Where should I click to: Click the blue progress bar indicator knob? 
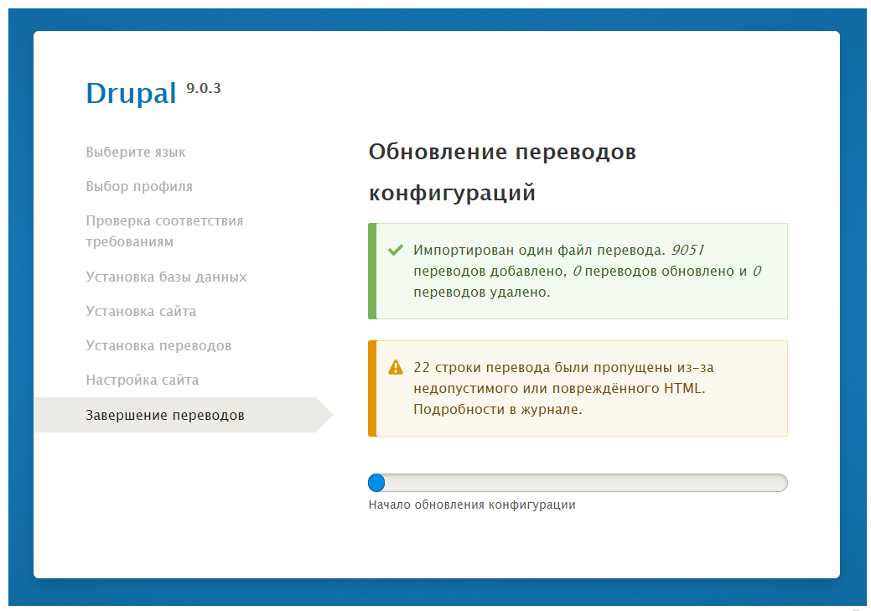[x=376, y=483]
